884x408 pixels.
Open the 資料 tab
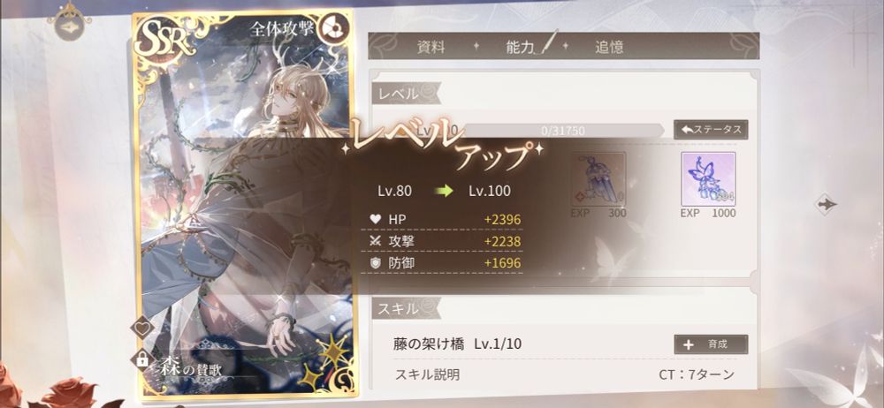click(431, 47)
